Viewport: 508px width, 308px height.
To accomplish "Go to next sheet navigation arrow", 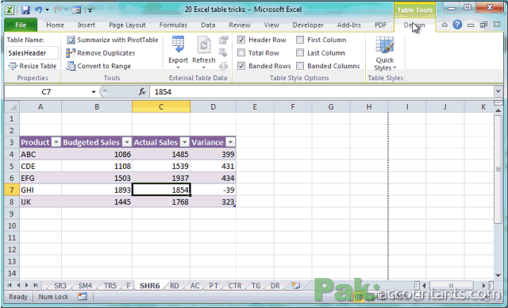I will (26, 285).
